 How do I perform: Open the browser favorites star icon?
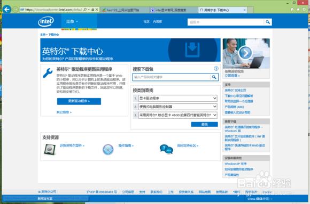(298, 10)
